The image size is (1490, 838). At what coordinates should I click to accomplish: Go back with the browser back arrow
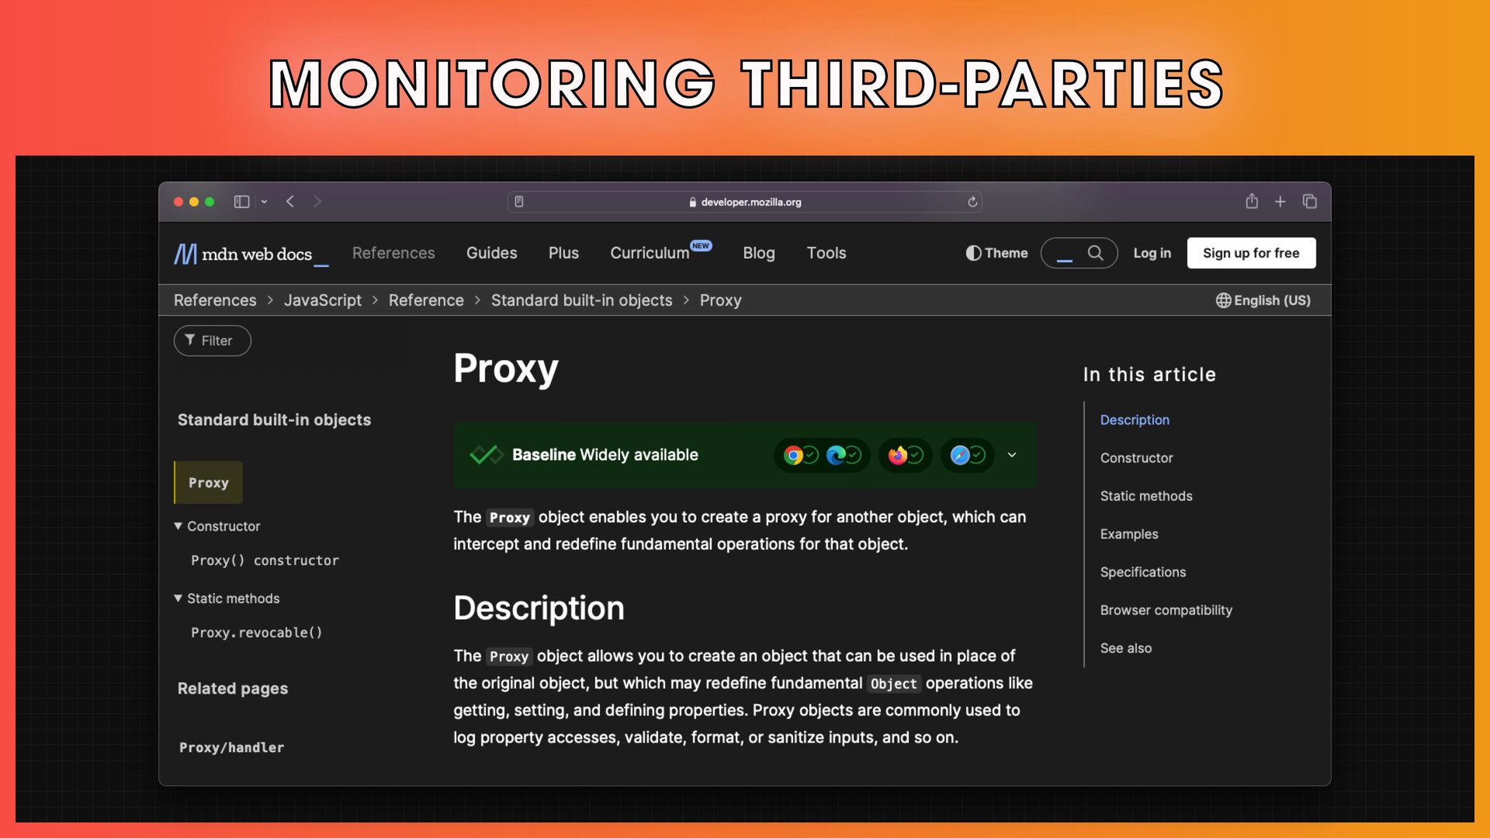[290, 202]
